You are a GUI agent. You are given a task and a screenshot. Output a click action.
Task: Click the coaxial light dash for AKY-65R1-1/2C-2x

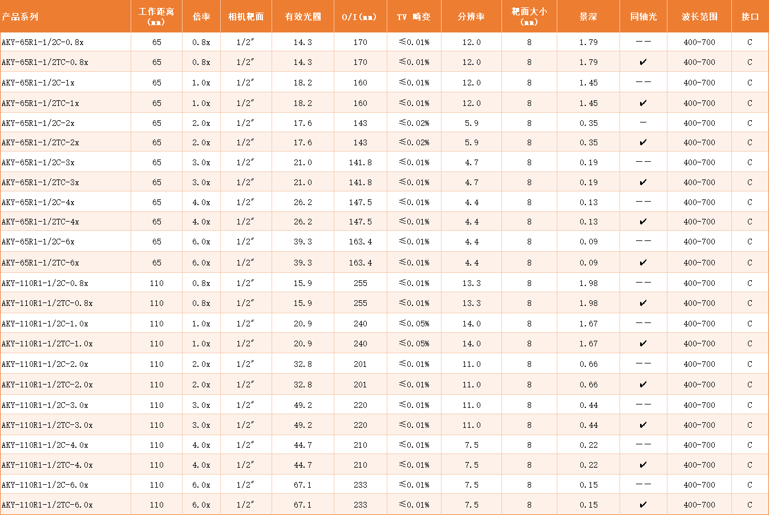pos(643,122)
